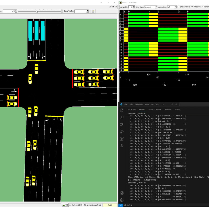This screenshot has height=207, width=209.
Task: Expand the VS Code menu overflow ellipsis
Action: tap(163, 104)
